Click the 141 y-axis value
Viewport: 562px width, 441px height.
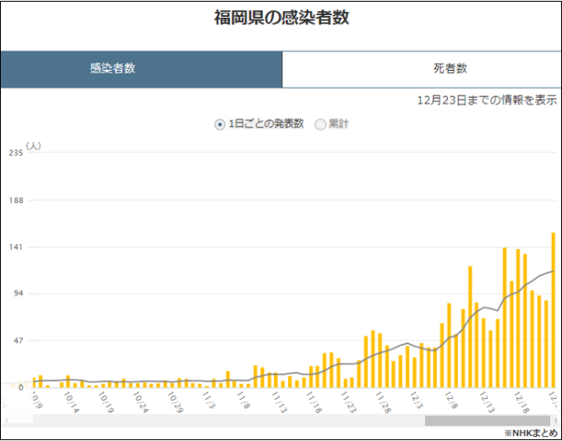17,248
